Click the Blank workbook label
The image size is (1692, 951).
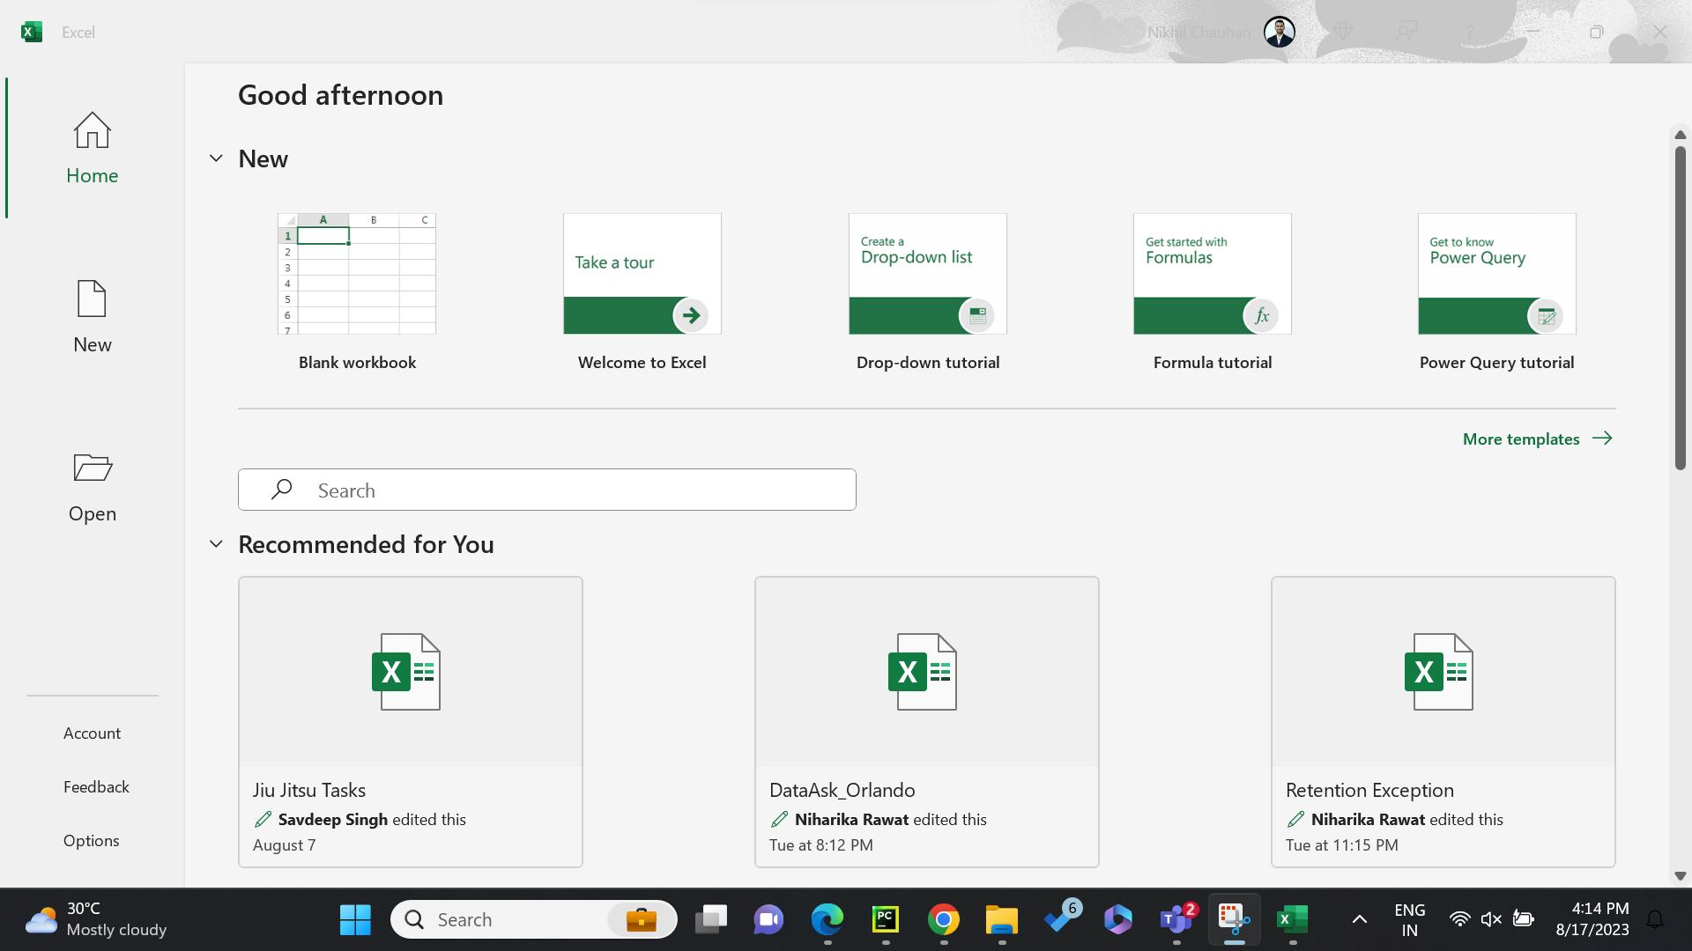pyautogui.click(x=357, y=362)
